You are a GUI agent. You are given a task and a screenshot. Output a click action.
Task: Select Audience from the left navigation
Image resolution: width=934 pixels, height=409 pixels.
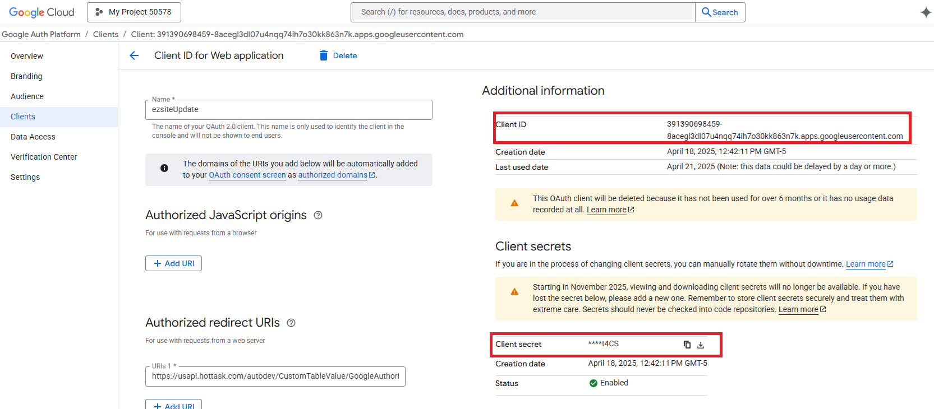click(27, 96)
